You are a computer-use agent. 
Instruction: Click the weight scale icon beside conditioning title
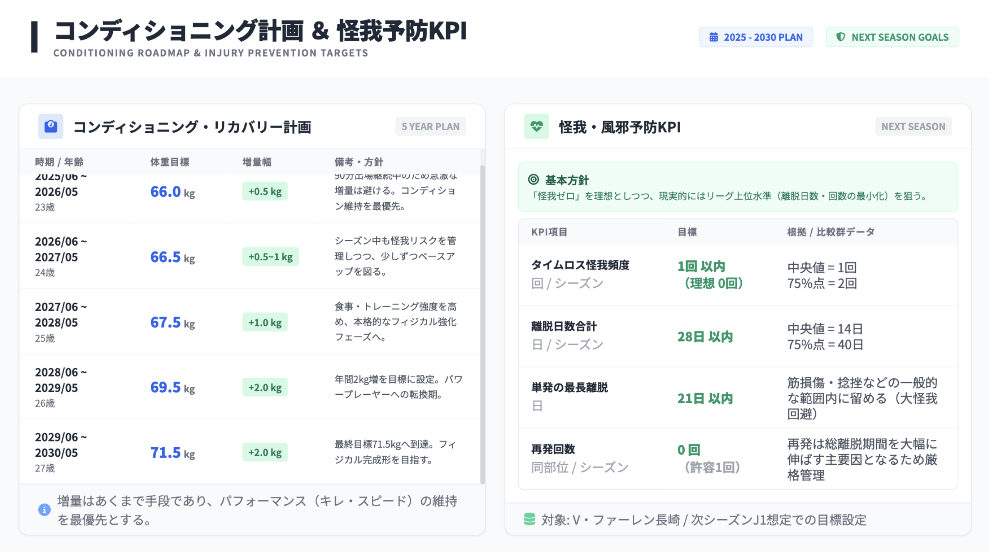pyautogui.click(x=51, y=126)
